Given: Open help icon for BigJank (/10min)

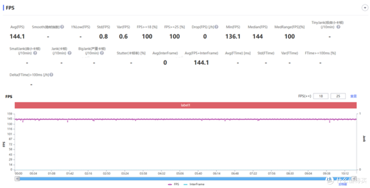Looking at the screenshot, I should 102,53.
